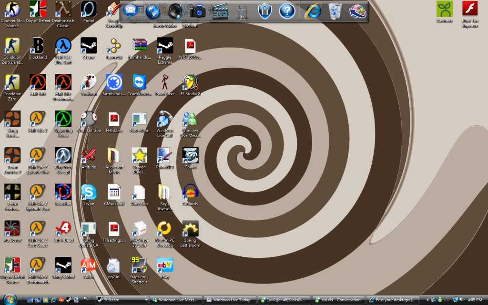The height and width of the screenshot is (305, 488).
Task: Open the Counter-Strike Source desktop shortcut
Action: 12,10
